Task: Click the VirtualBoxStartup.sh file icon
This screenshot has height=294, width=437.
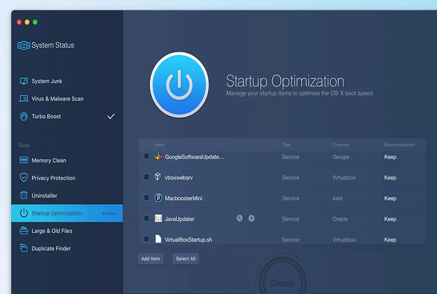Action: (158, 239)
